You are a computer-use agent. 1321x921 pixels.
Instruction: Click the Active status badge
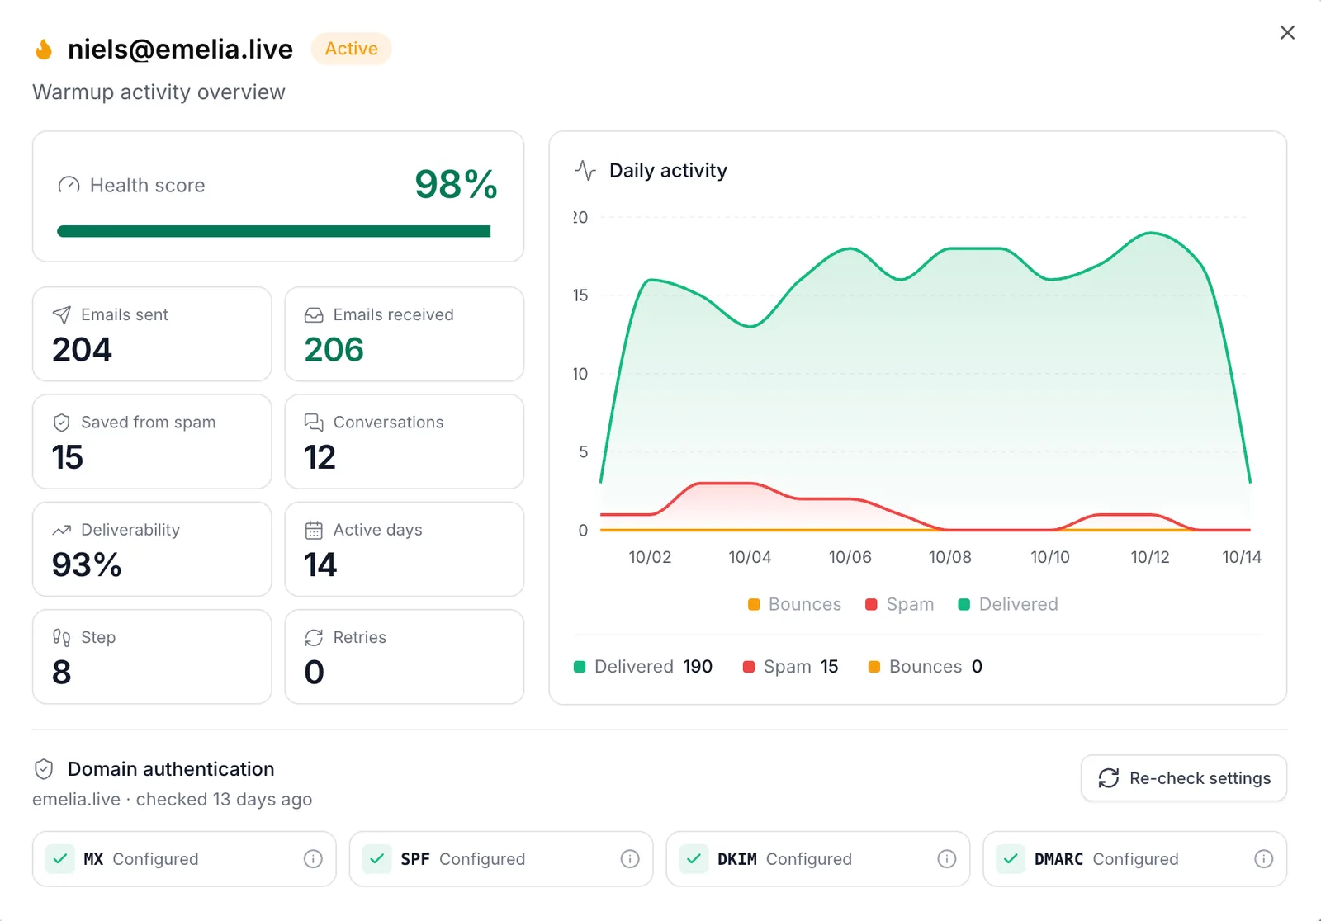351,49
